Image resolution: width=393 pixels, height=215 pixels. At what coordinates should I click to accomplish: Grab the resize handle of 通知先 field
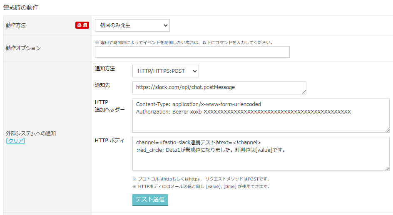(x=304, y=92)
